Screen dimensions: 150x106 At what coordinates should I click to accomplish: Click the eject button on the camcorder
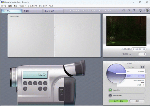[x=25, y=89]
